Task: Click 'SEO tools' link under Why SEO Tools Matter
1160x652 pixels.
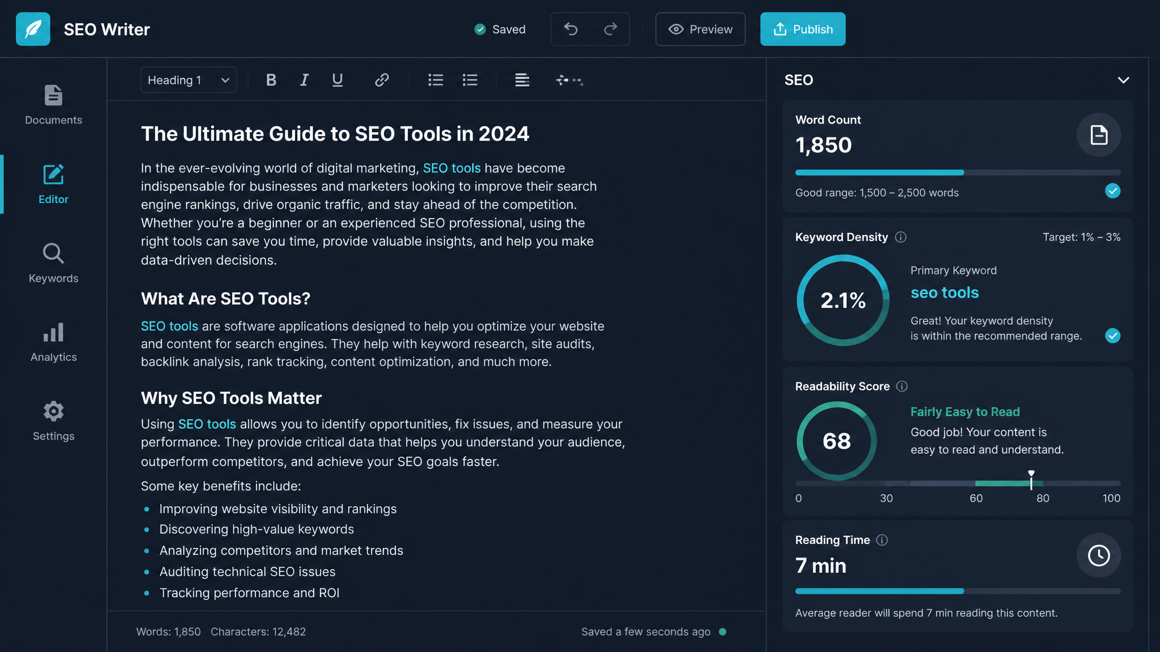Action: coord(207,424)
